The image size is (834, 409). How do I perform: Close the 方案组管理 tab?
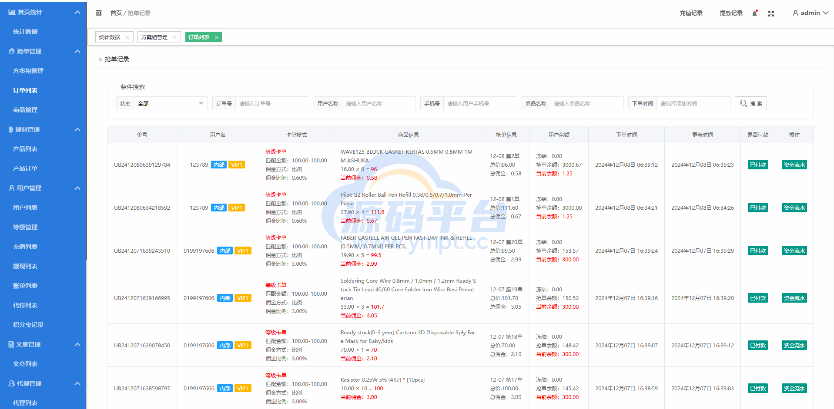175,37
